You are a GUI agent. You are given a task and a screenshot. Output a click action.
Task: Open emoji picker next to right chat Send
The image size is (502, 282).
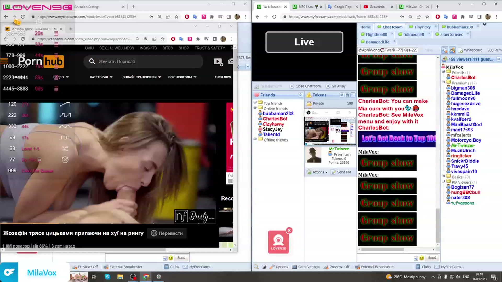(421, 258)
